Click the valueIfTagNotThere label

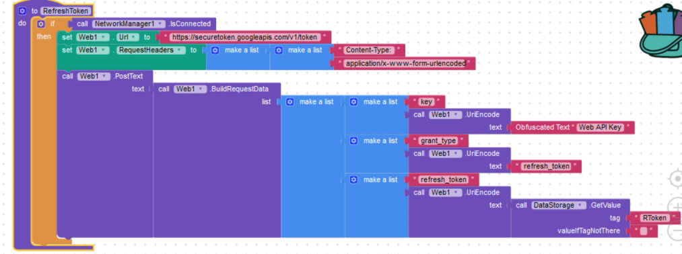pos(588,231)
